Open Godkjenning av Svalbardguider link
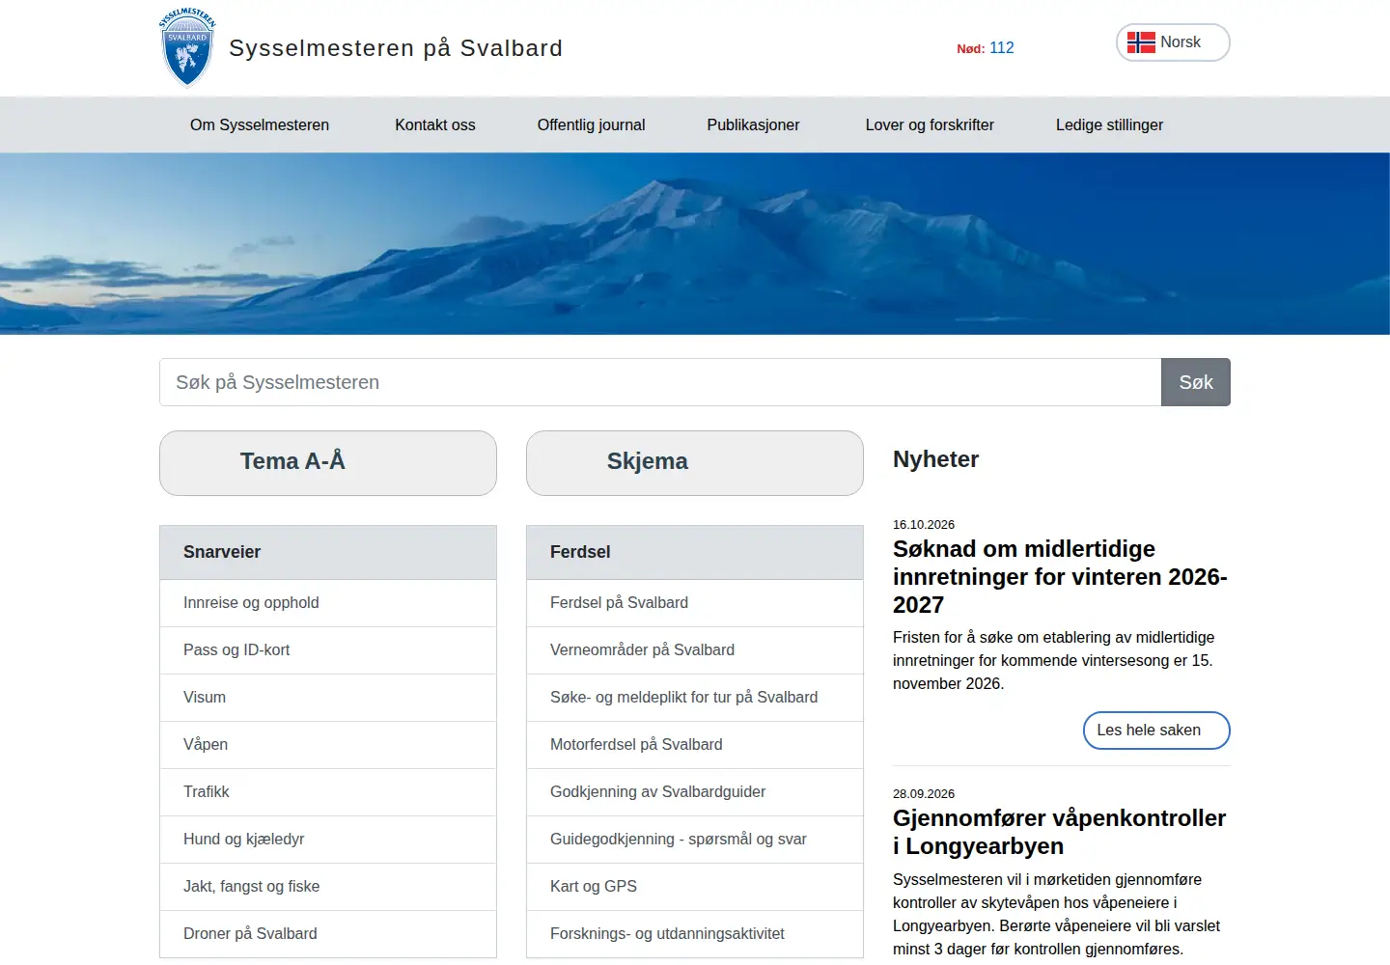This screenshot has height=965, width=1390. click(695, 792)
